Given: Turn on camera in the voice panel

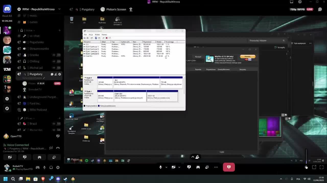Looking at the screenshot, I should click(x=10, y=157).
